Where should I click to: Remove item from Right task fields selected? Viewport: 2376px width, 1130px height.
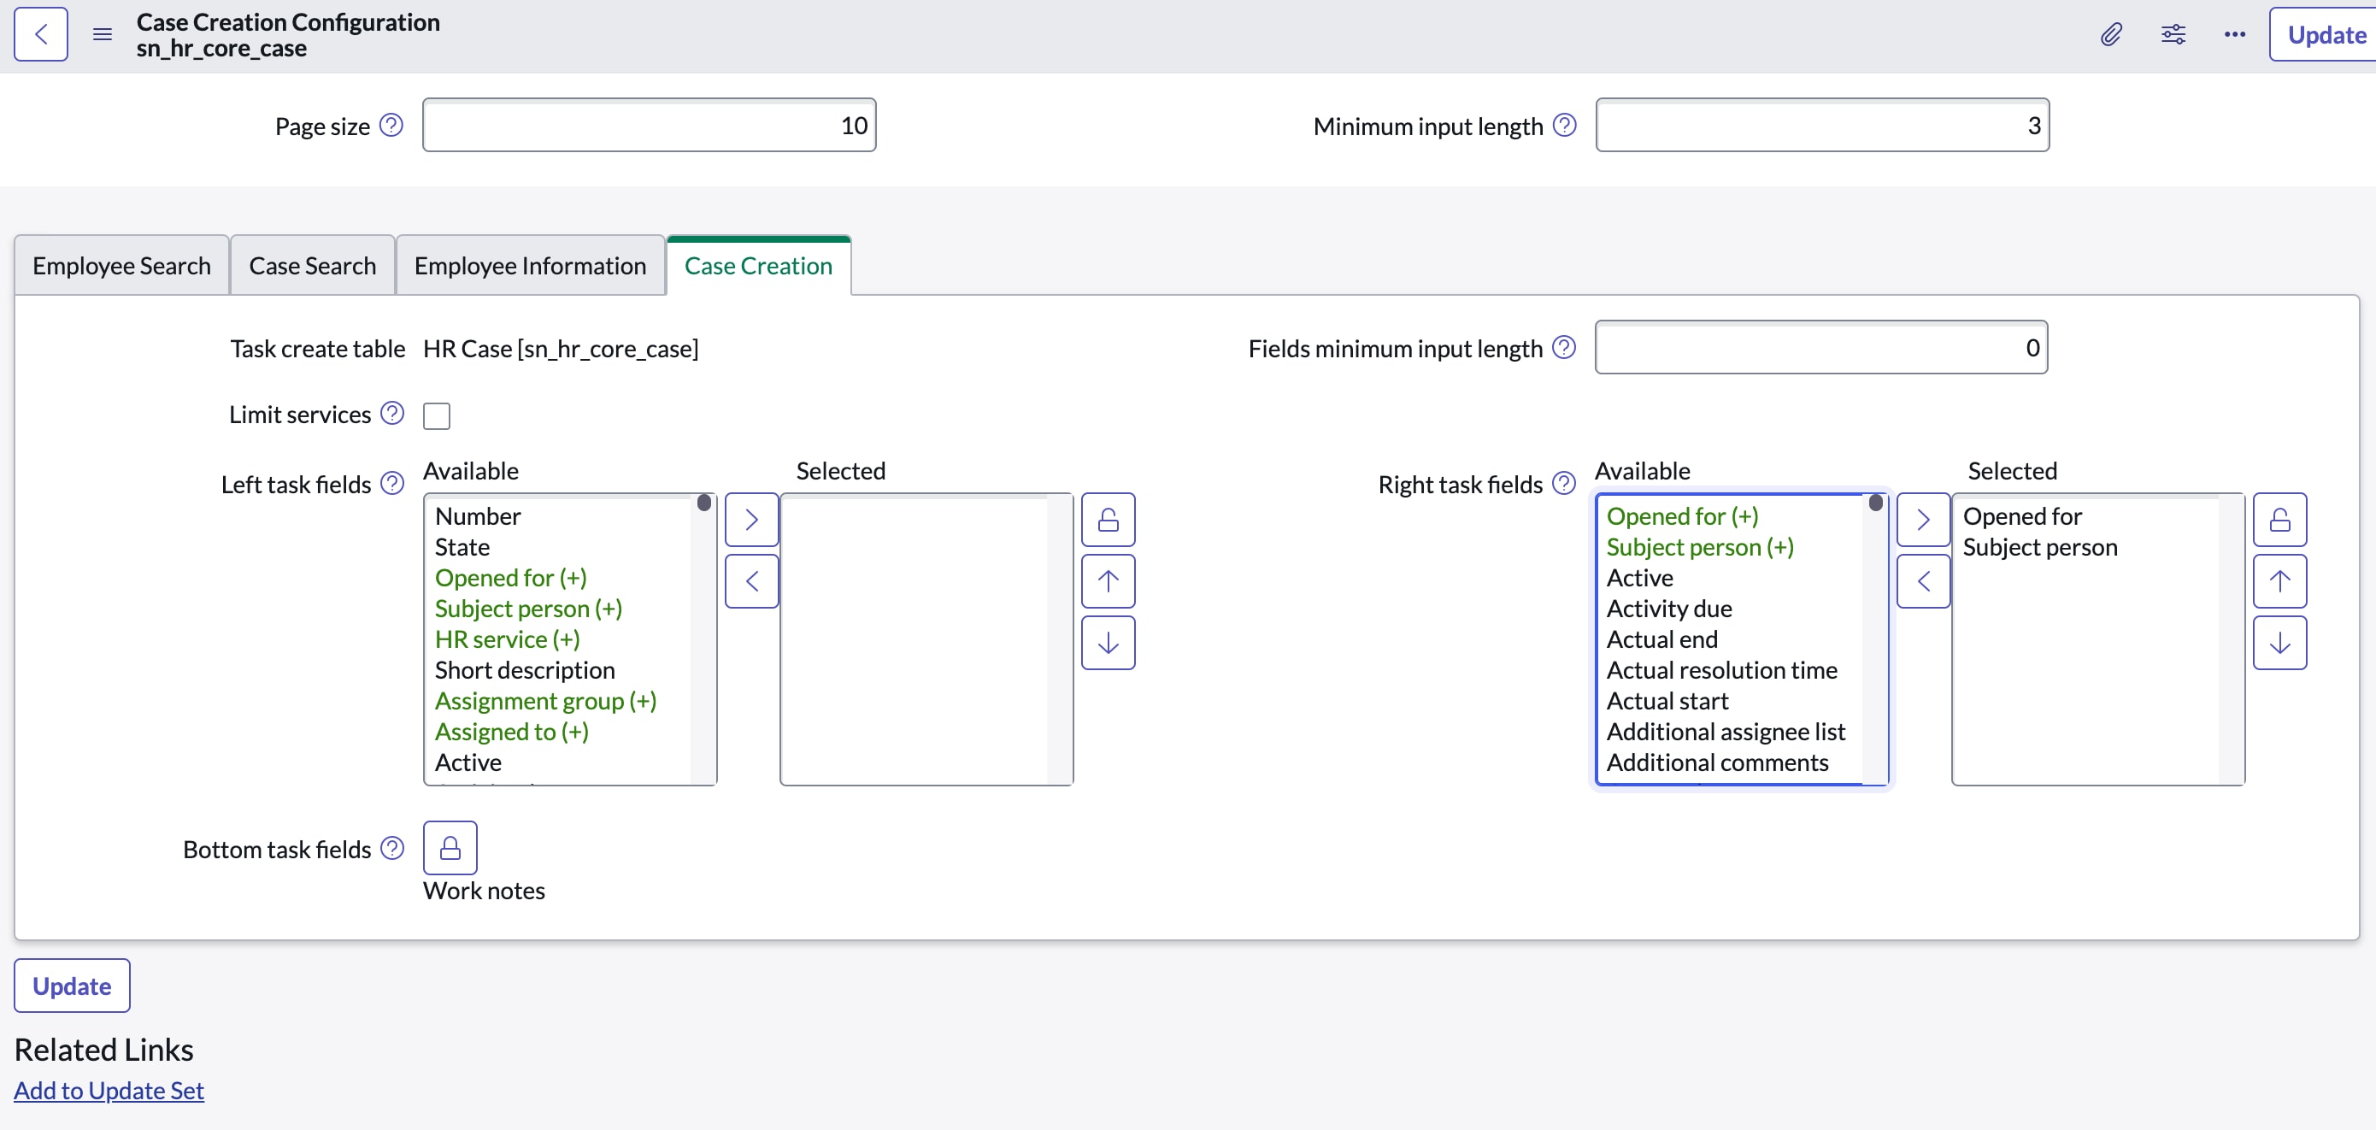(1923, 581)
